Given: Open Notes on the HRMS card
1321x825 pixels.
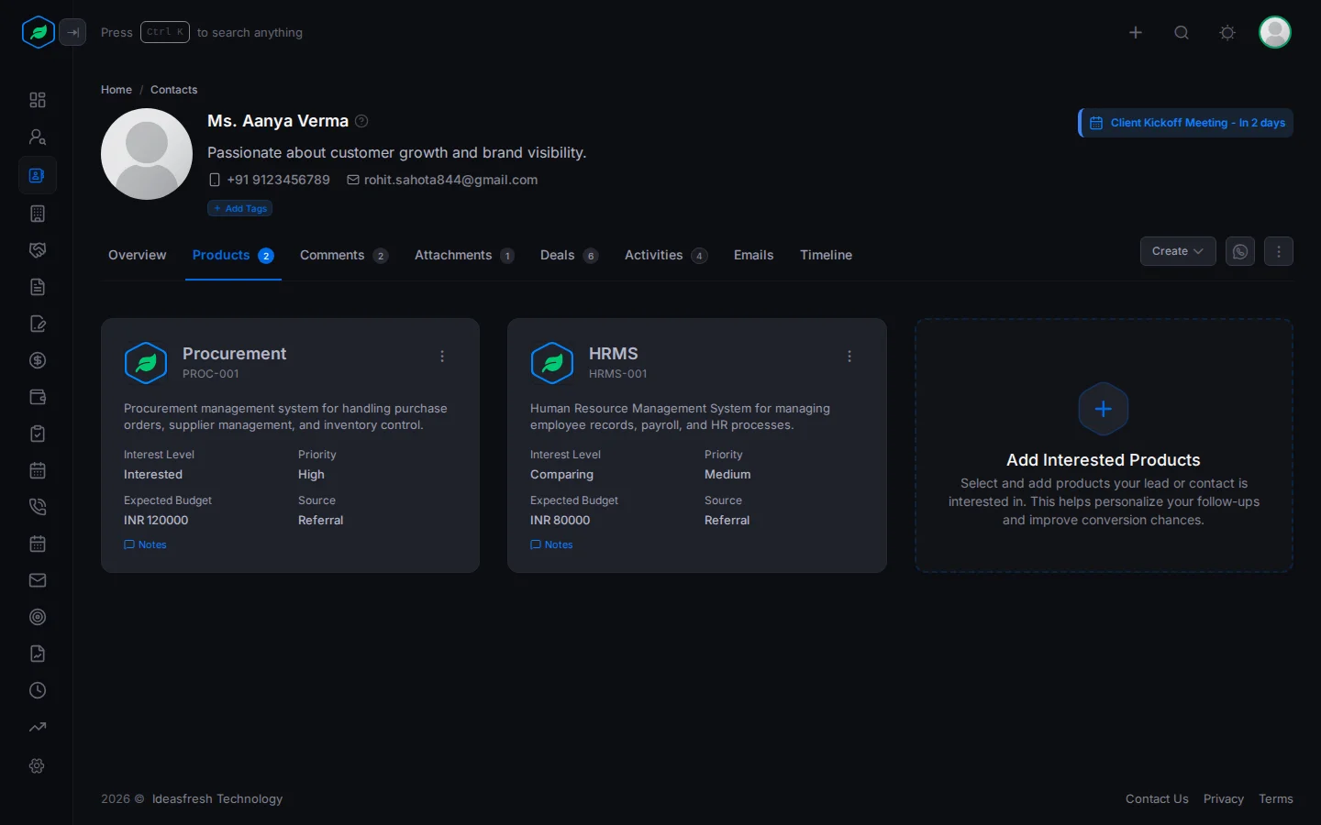Looking at the screenshot, I should [x=552, y=544].
